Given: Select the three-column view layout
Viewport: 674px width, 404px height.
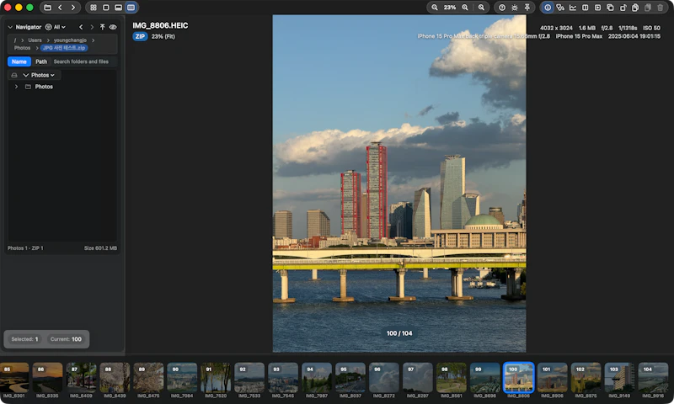Looking at the screenshot, I should coord(131,8).
